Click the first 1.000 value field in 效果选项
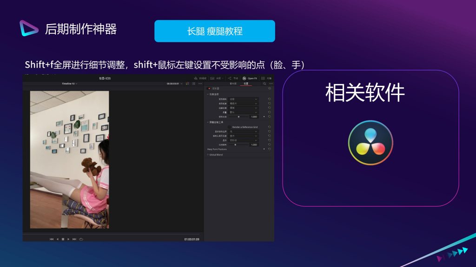 [x=254, y=116]
